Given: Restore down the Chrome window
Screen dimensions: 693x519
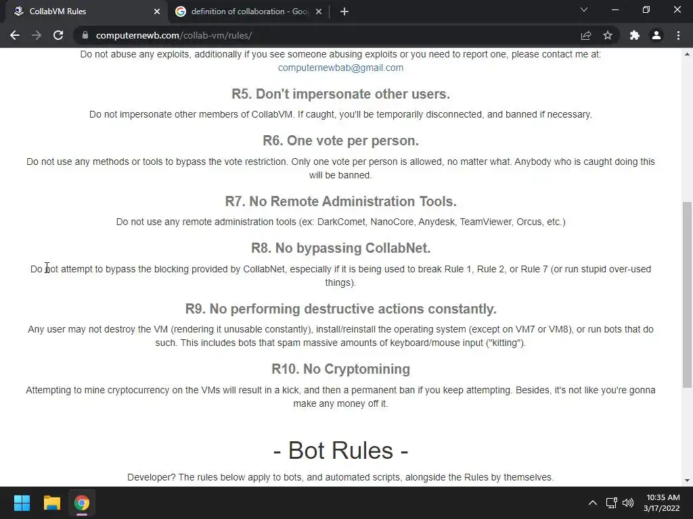Looking at the screenshot, I should (646, 9).
